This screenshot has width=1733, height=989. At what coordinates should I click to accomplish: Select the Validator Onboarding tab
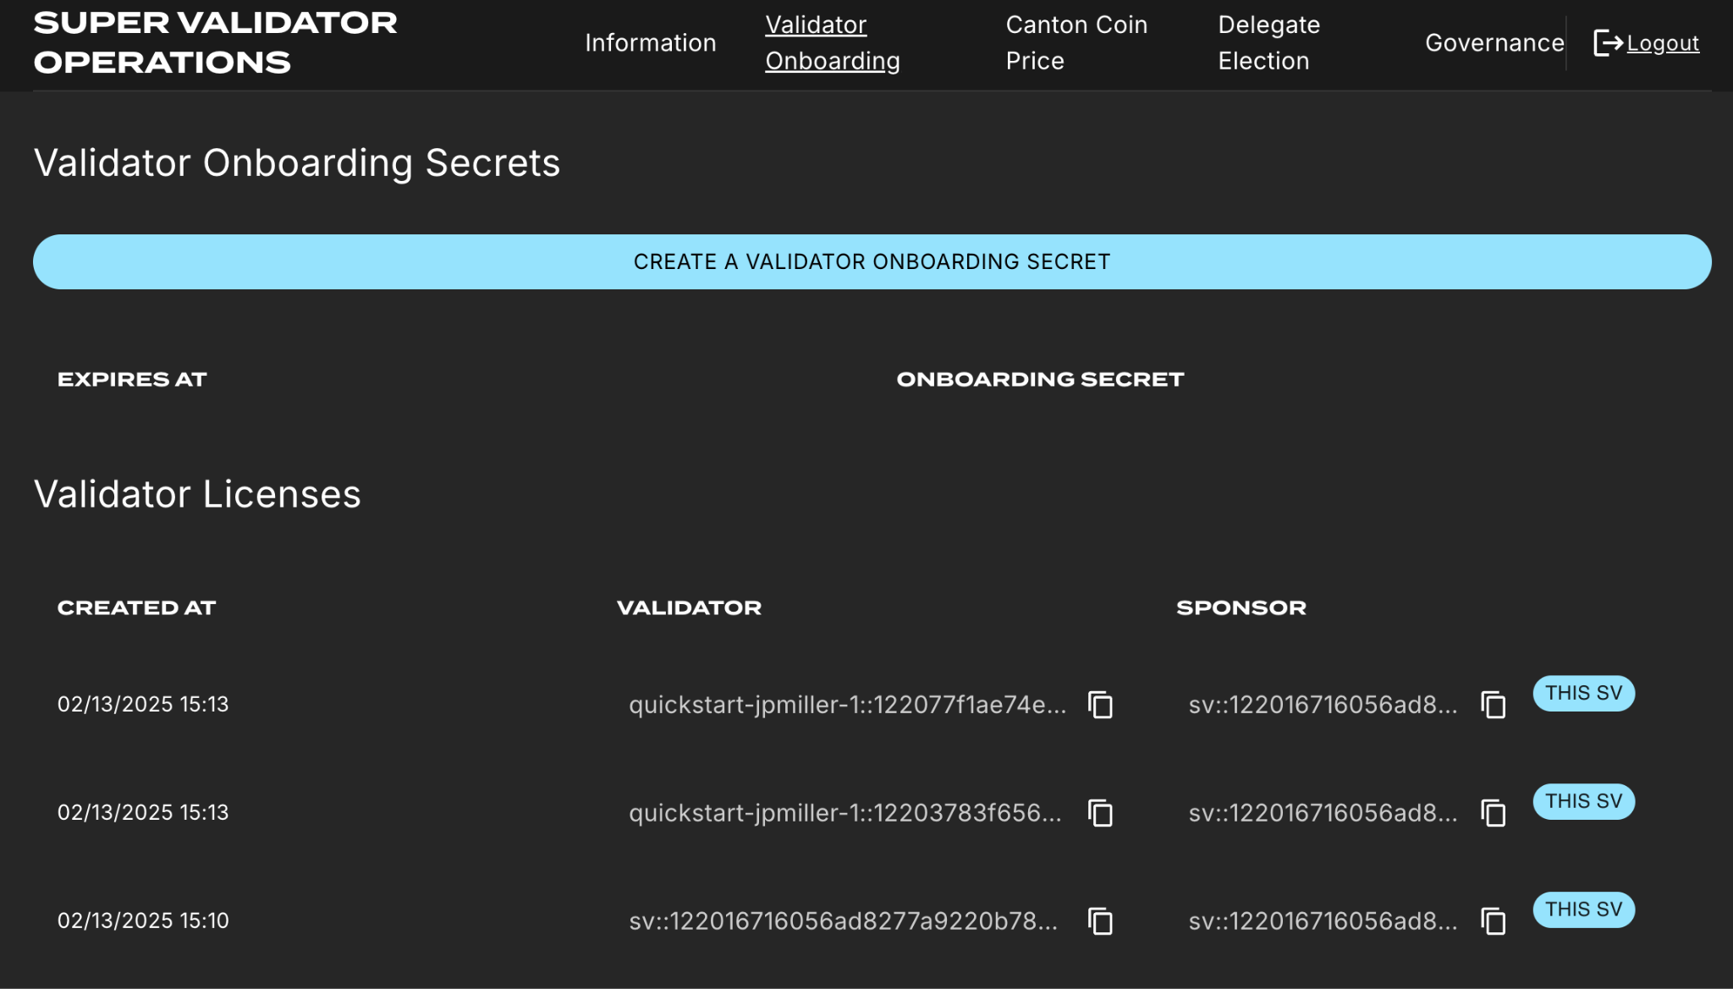tap(832, 42)
